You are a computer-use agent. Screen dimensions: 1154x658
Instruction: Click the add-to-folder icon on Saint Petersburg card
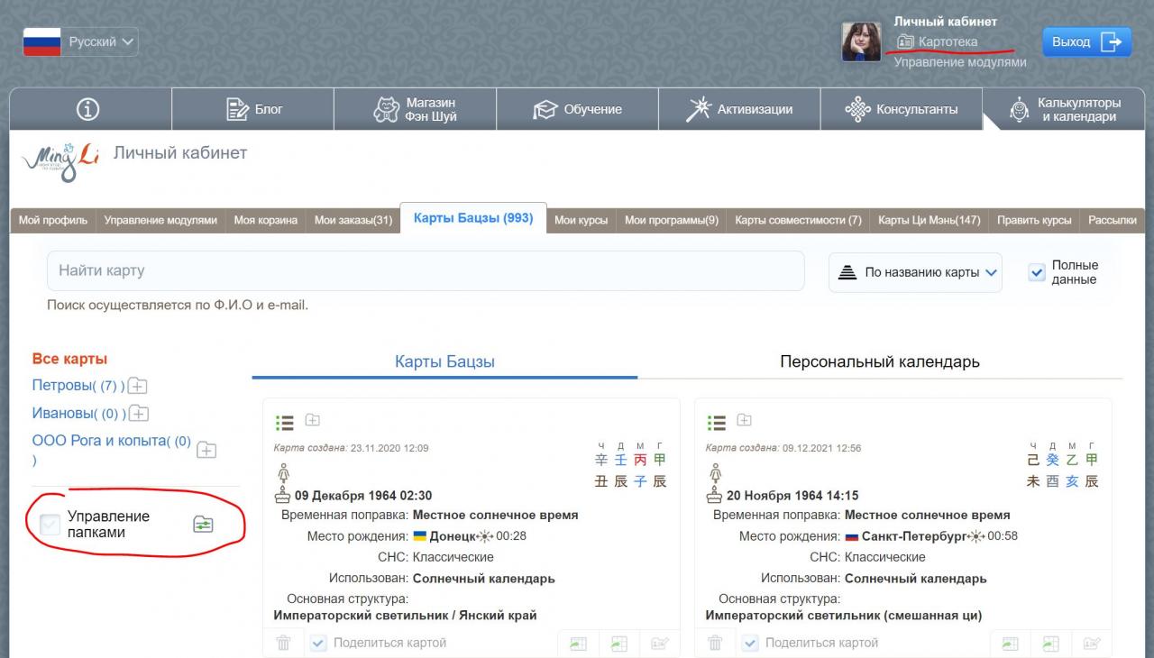click(x=744, y=420)
